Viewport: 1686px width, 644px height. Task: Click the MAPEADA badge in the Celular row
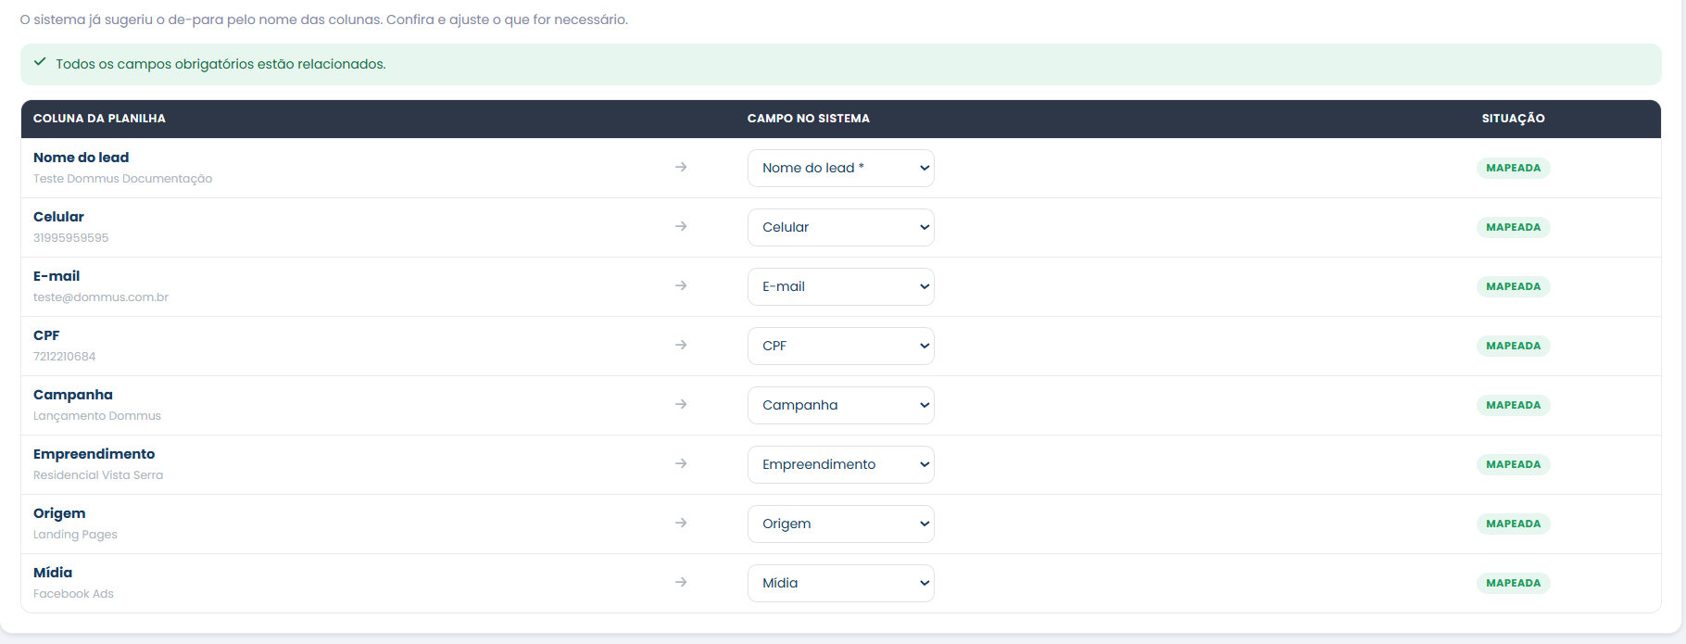(x=1513, y=227)
